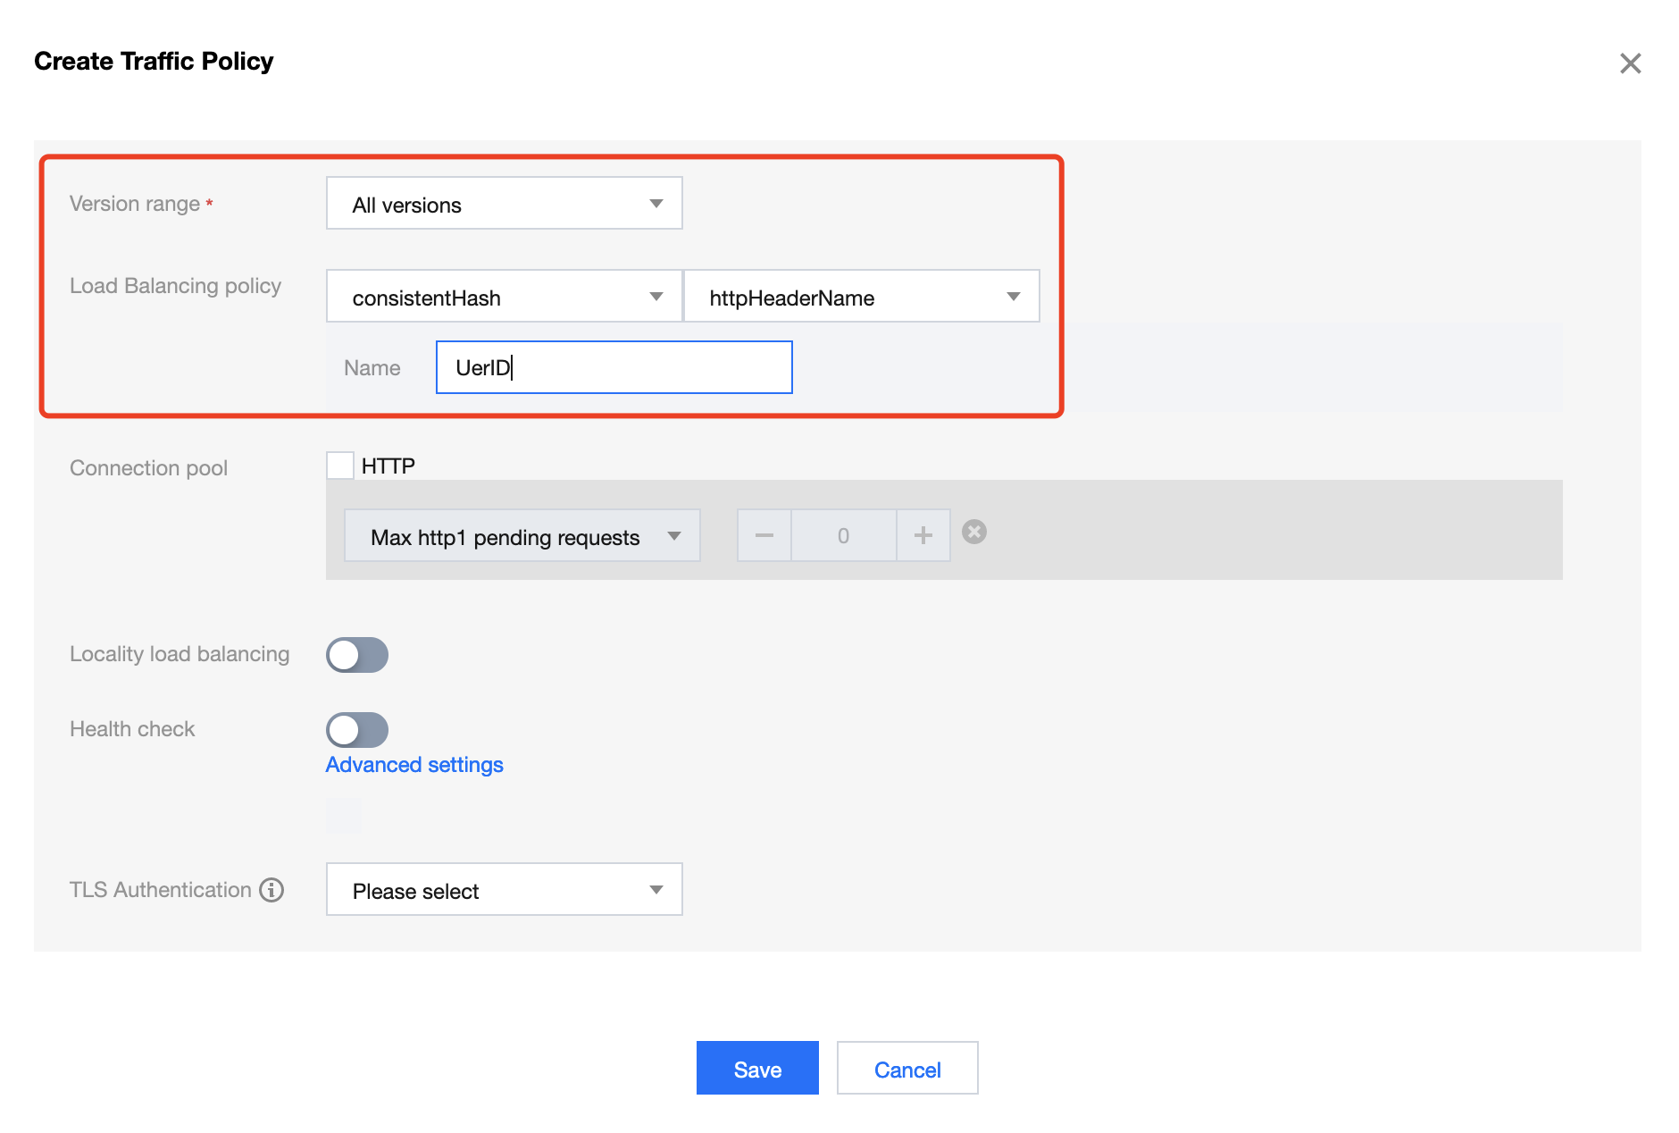Click the Cancel button
Screen dimensions: 1679x1133
[x=907, y=1069]
